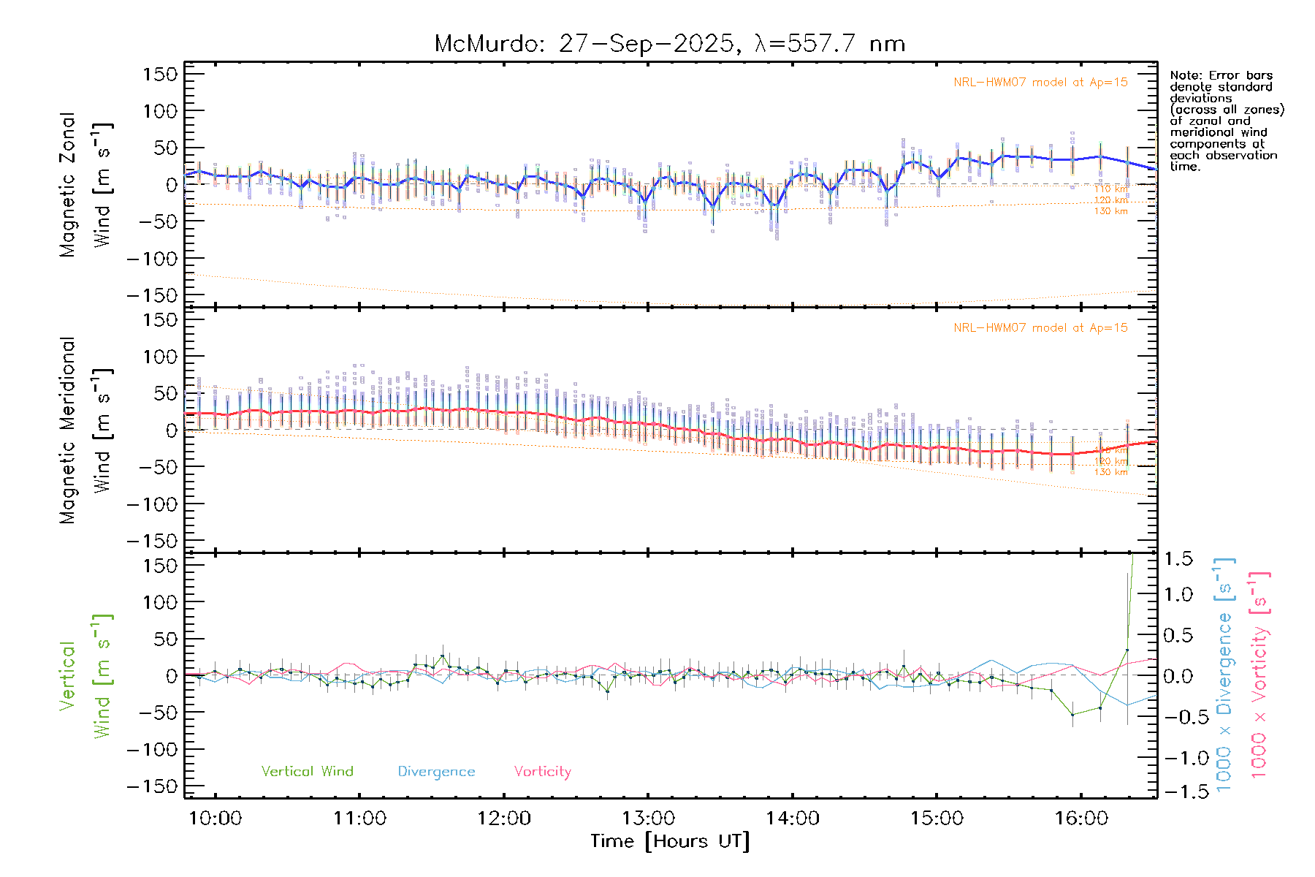Image resolution: width=1315 pixels, height=877 pixels.
Task: Click the blue 1000 × Divergence axis label
Action: 1224,676
